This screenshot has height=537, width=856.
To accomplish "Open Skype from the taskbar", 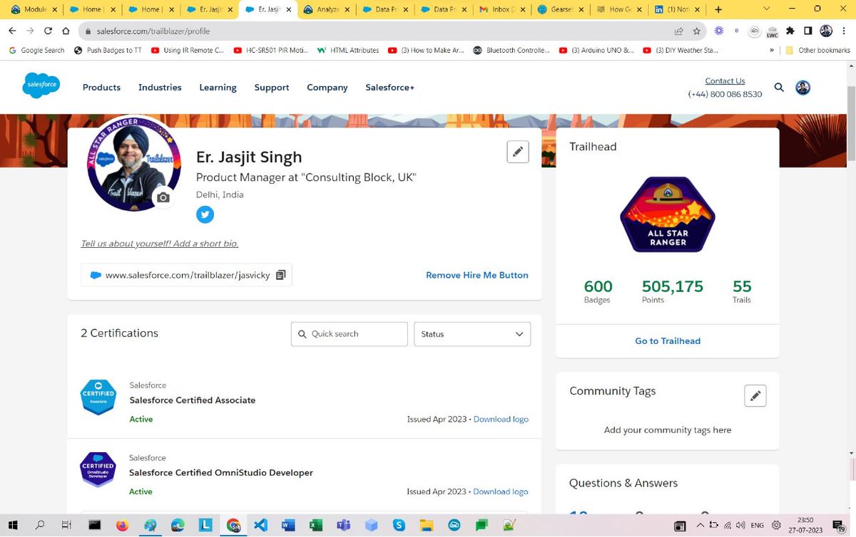I will tap(399, 526).
